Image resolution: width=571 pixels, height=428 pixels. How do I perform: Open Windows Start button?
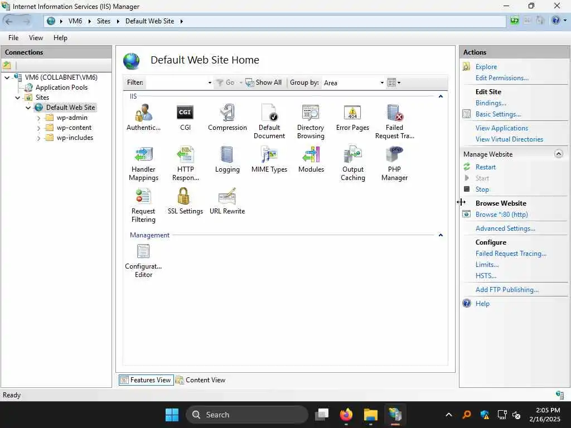point(172,415)
